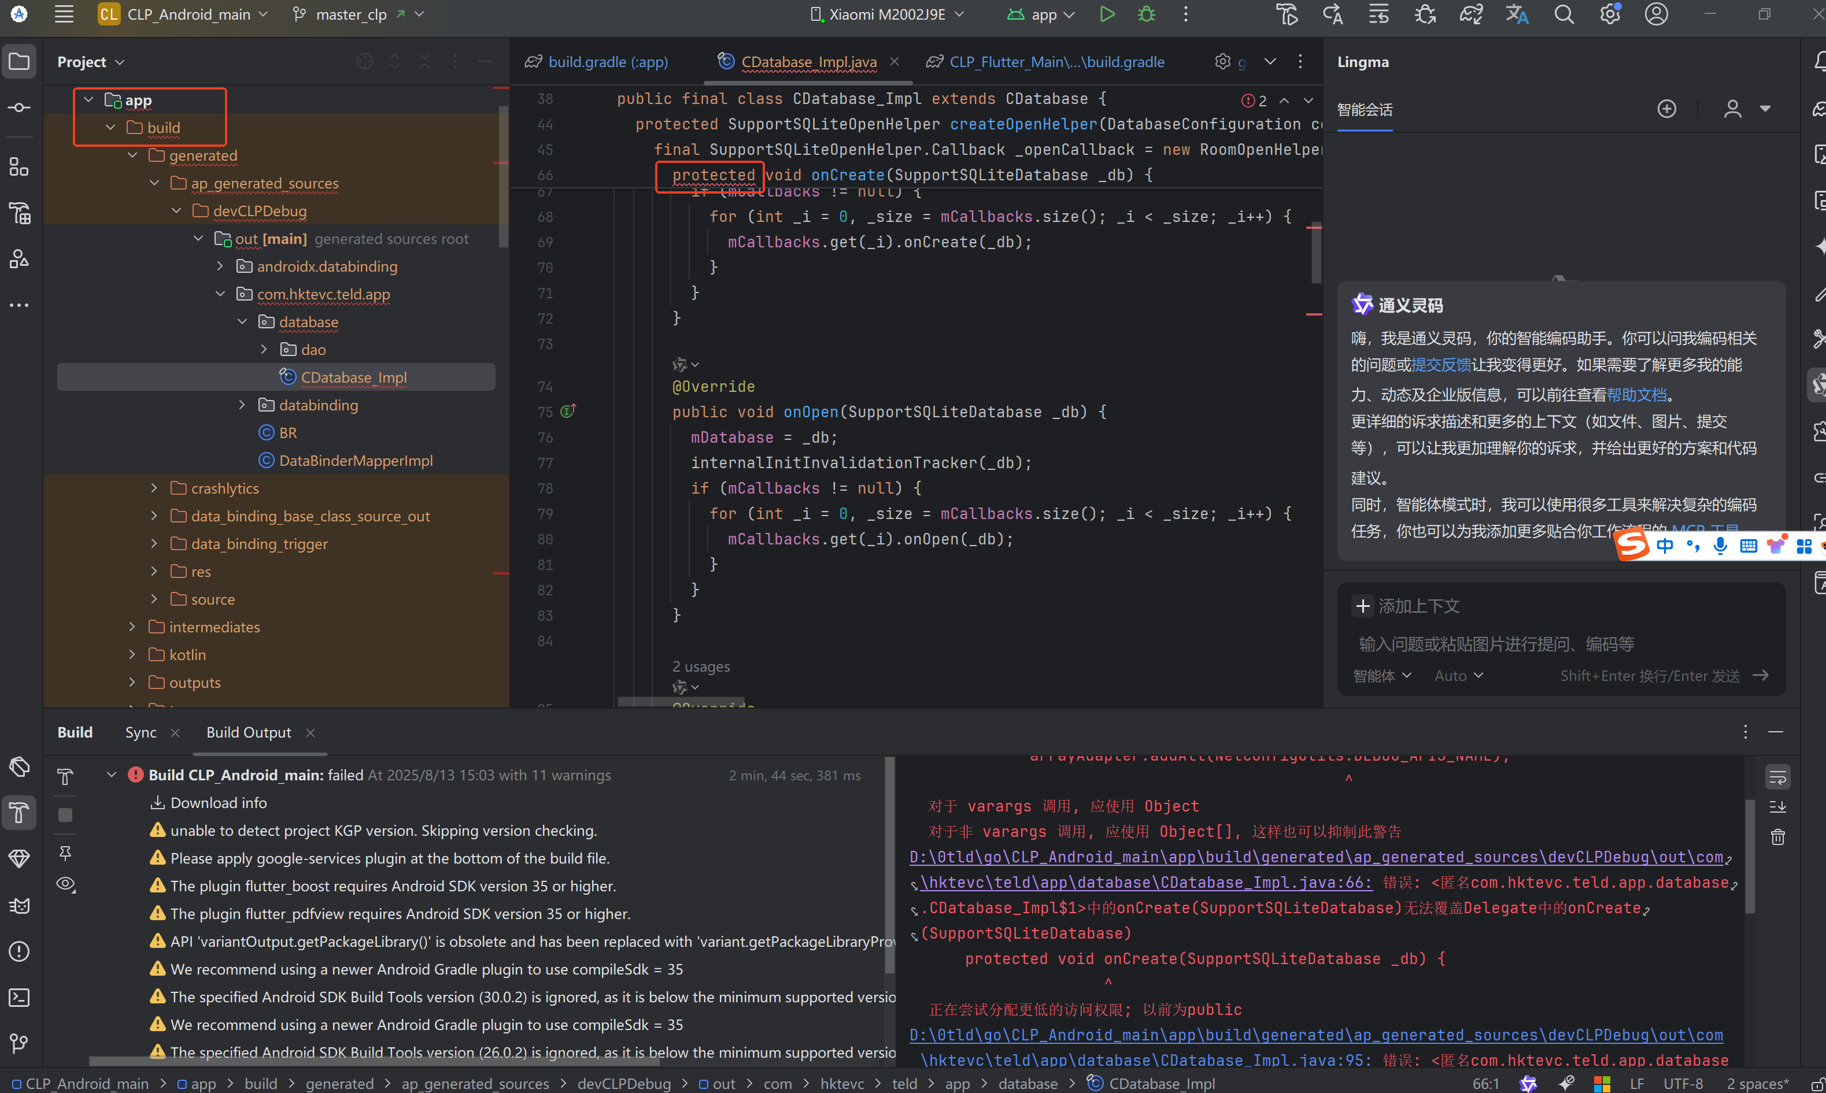Click 添加上下文 add context button

point(1406,606)
